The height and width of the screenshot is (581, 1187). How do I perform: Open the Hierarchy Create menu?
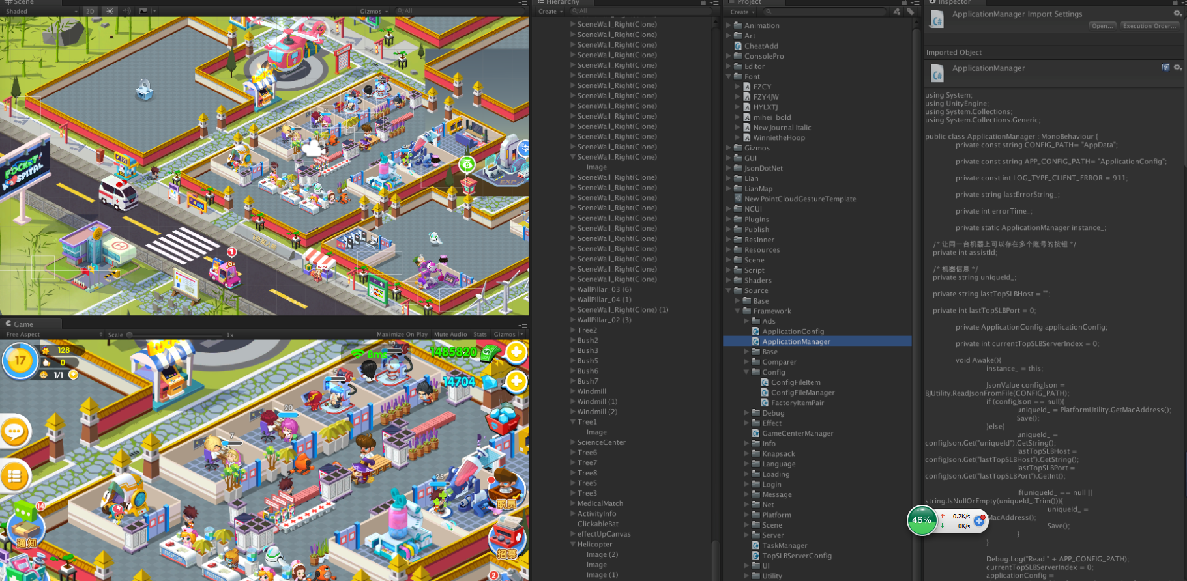pos(550,11)
